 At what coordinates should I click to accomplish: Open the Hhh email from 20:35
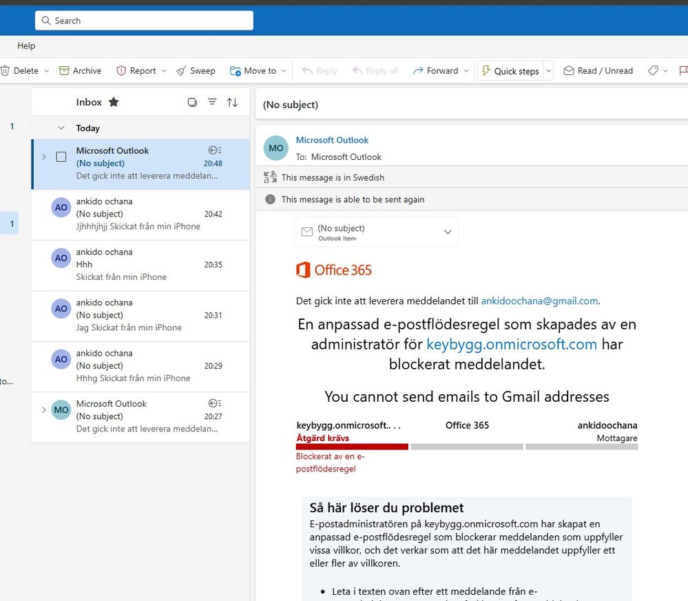[x=140, y=265]
